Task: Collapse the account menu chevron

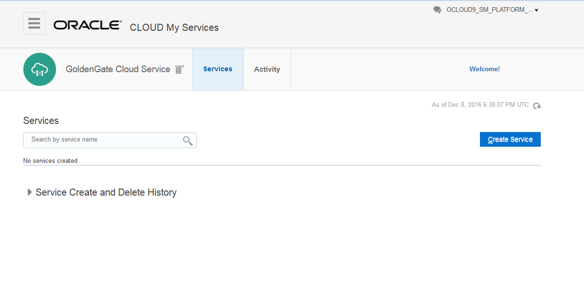Action: [536, 9]
